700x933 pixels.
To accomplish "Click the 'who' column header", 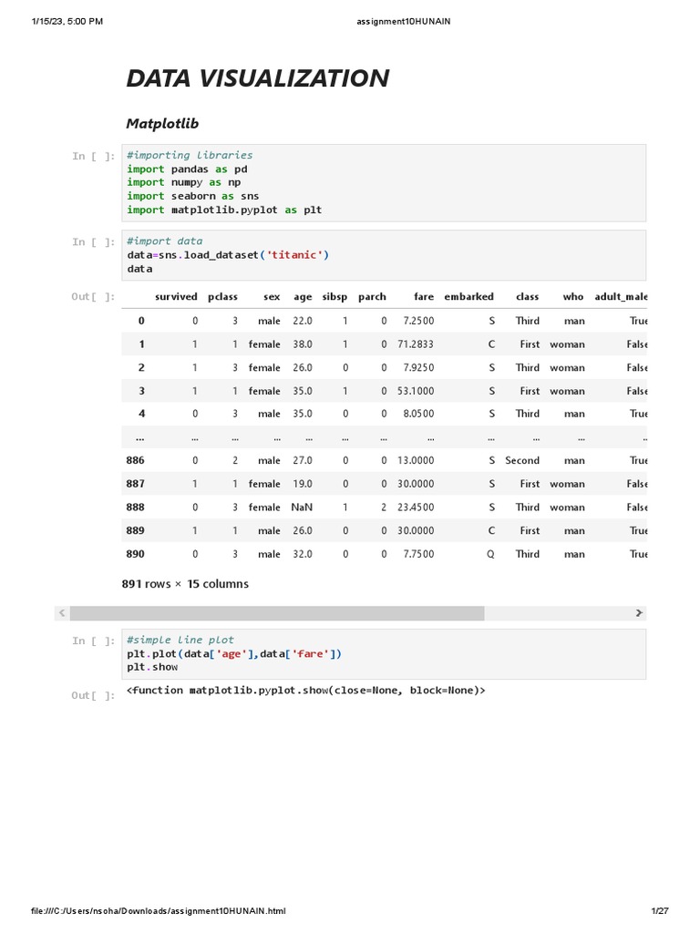I will coord(573,296).
